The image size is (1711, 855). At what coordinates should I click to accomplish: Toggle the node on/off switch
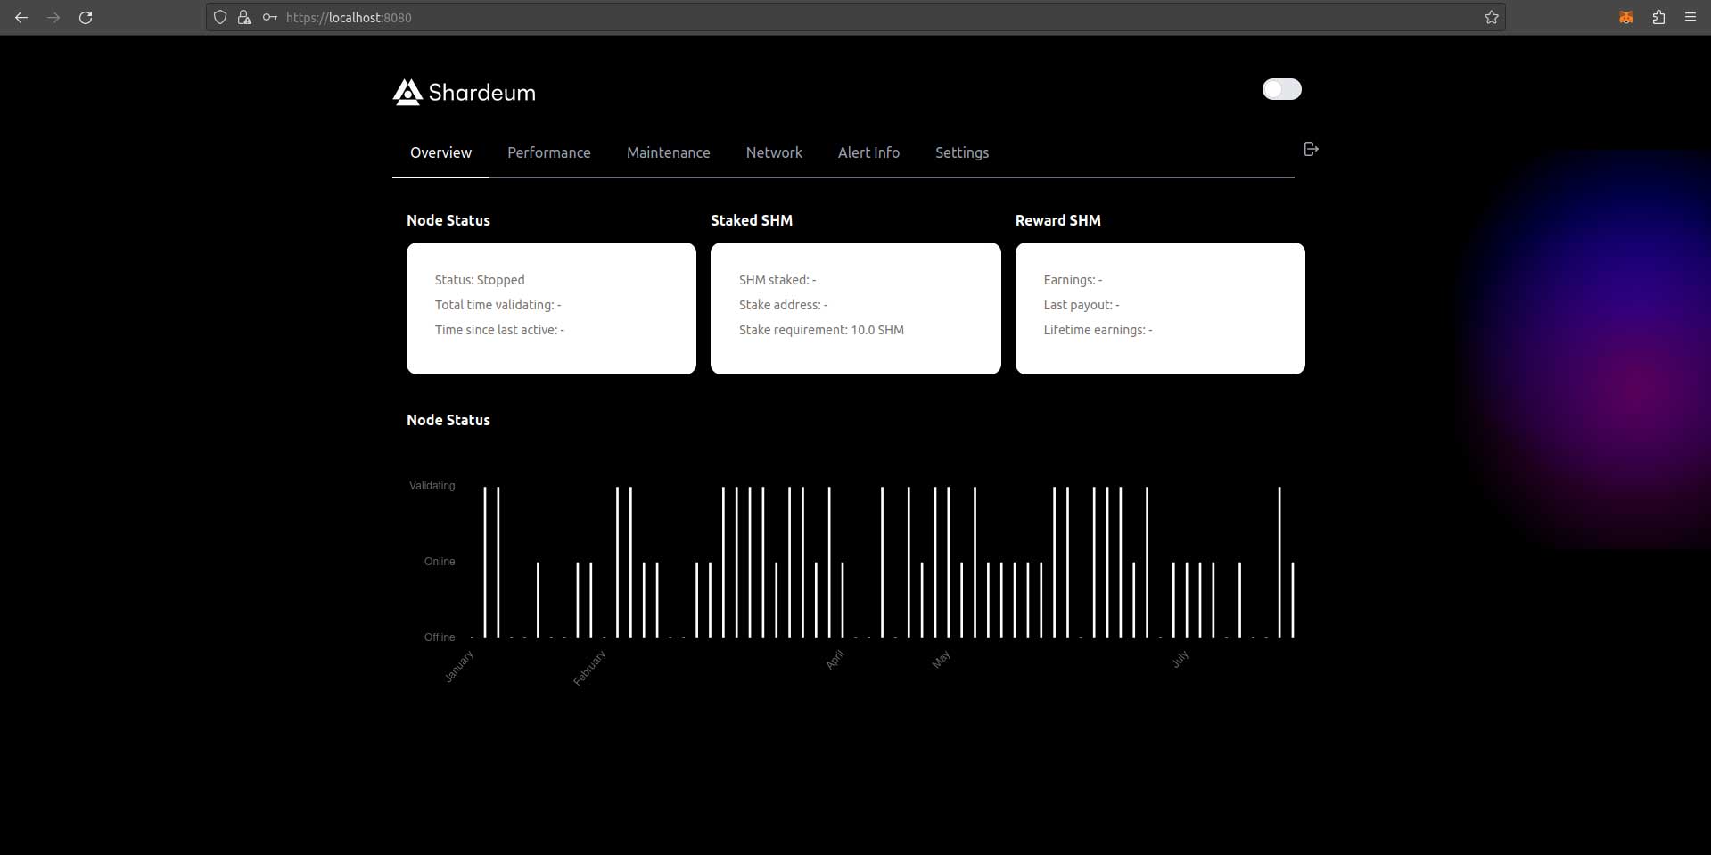(x=1281, y=89)
